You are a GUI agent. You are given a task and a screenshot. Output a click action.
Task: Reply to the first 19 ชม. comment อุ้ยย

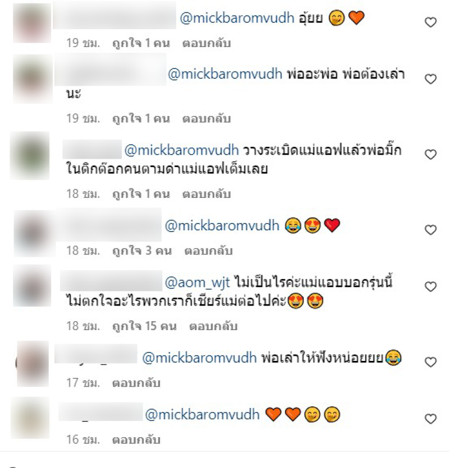[x=207, y=43]
